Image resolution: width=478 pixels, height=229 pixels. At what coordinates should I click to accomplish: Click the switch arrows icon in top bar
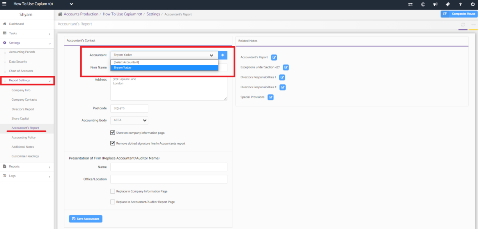coord(410,4)
